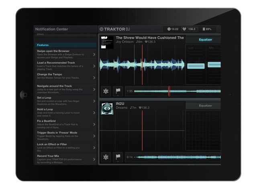Expand Fix a BeatGrid chevron
Image resolution: width=257 pixels, height=192 pixels.
click(94, 124)
